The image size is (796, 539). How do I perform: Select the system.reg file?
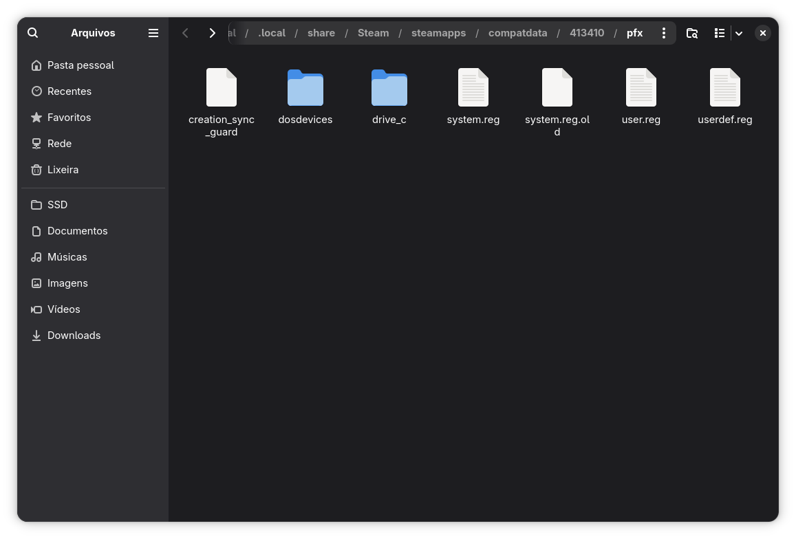pyautogui.click(x=473, y=97)
